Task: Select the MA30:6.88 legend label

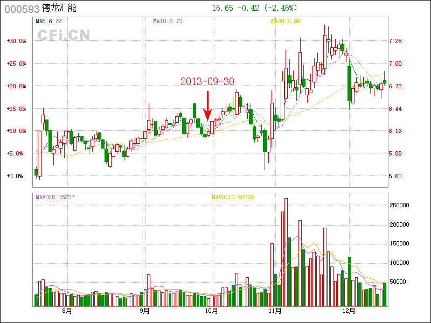Action: [285, 21]
